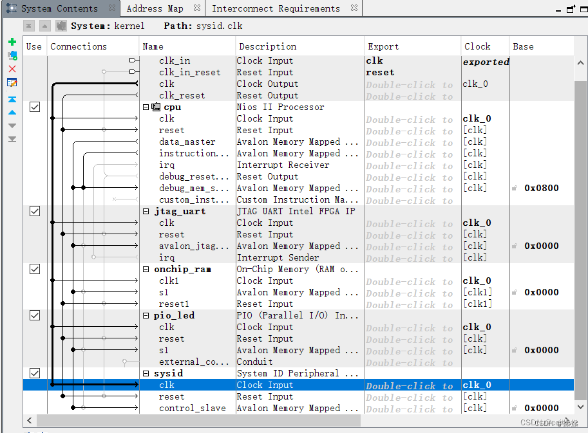Click the green plus add component icon
588x433 pixels.
click(x=12, y=42)
